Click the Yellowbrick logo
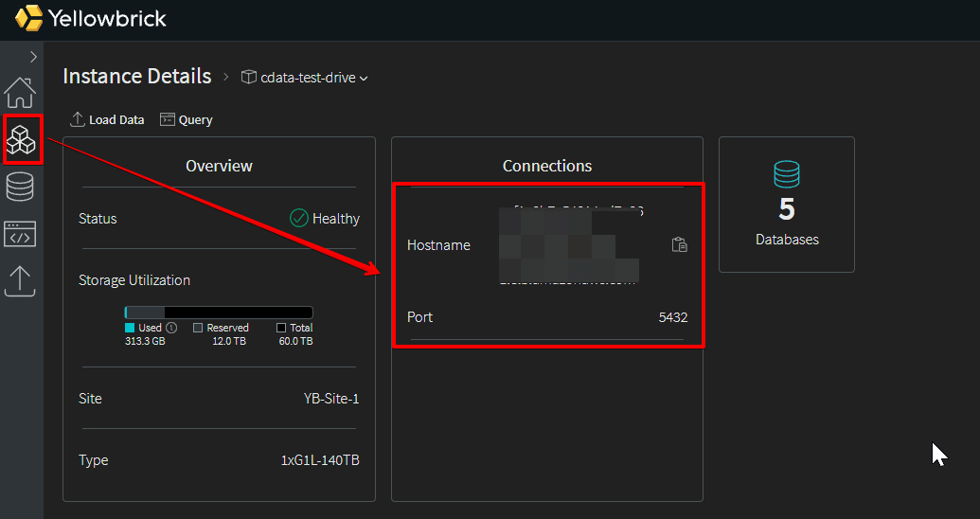The image size is (980, 519). click(x=91, y=18)
